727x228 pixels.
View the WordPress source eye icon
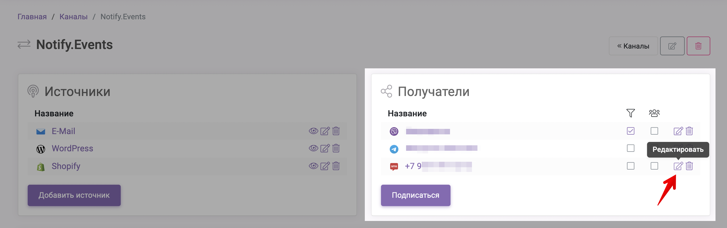click(x=313, y=148)
